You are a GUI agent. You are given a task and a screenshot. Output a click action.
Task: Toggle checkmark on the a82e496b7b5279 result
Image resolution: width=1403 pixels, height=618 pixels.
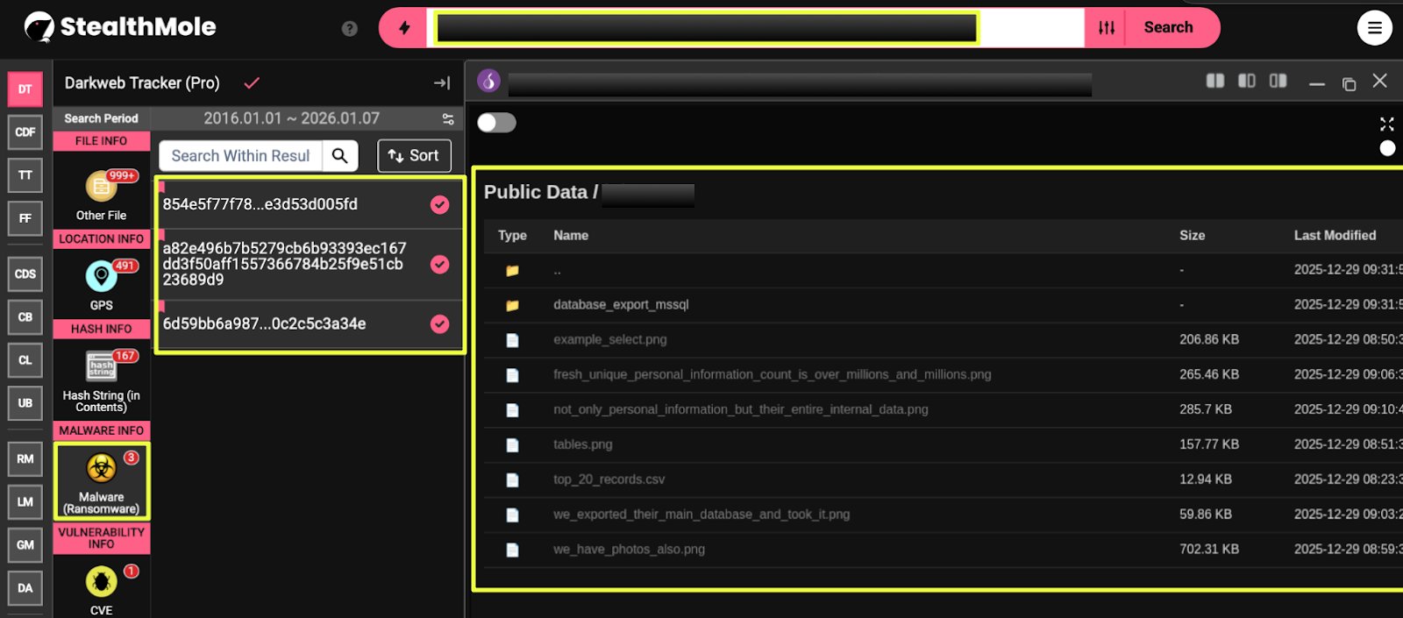440,264
